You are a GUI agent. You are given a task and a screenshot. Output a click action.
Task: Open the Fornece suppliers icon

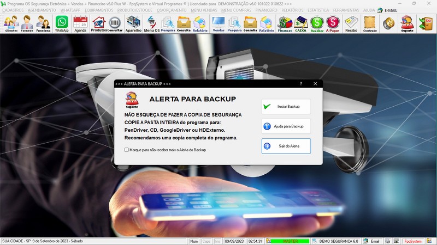tap(27, 23)
